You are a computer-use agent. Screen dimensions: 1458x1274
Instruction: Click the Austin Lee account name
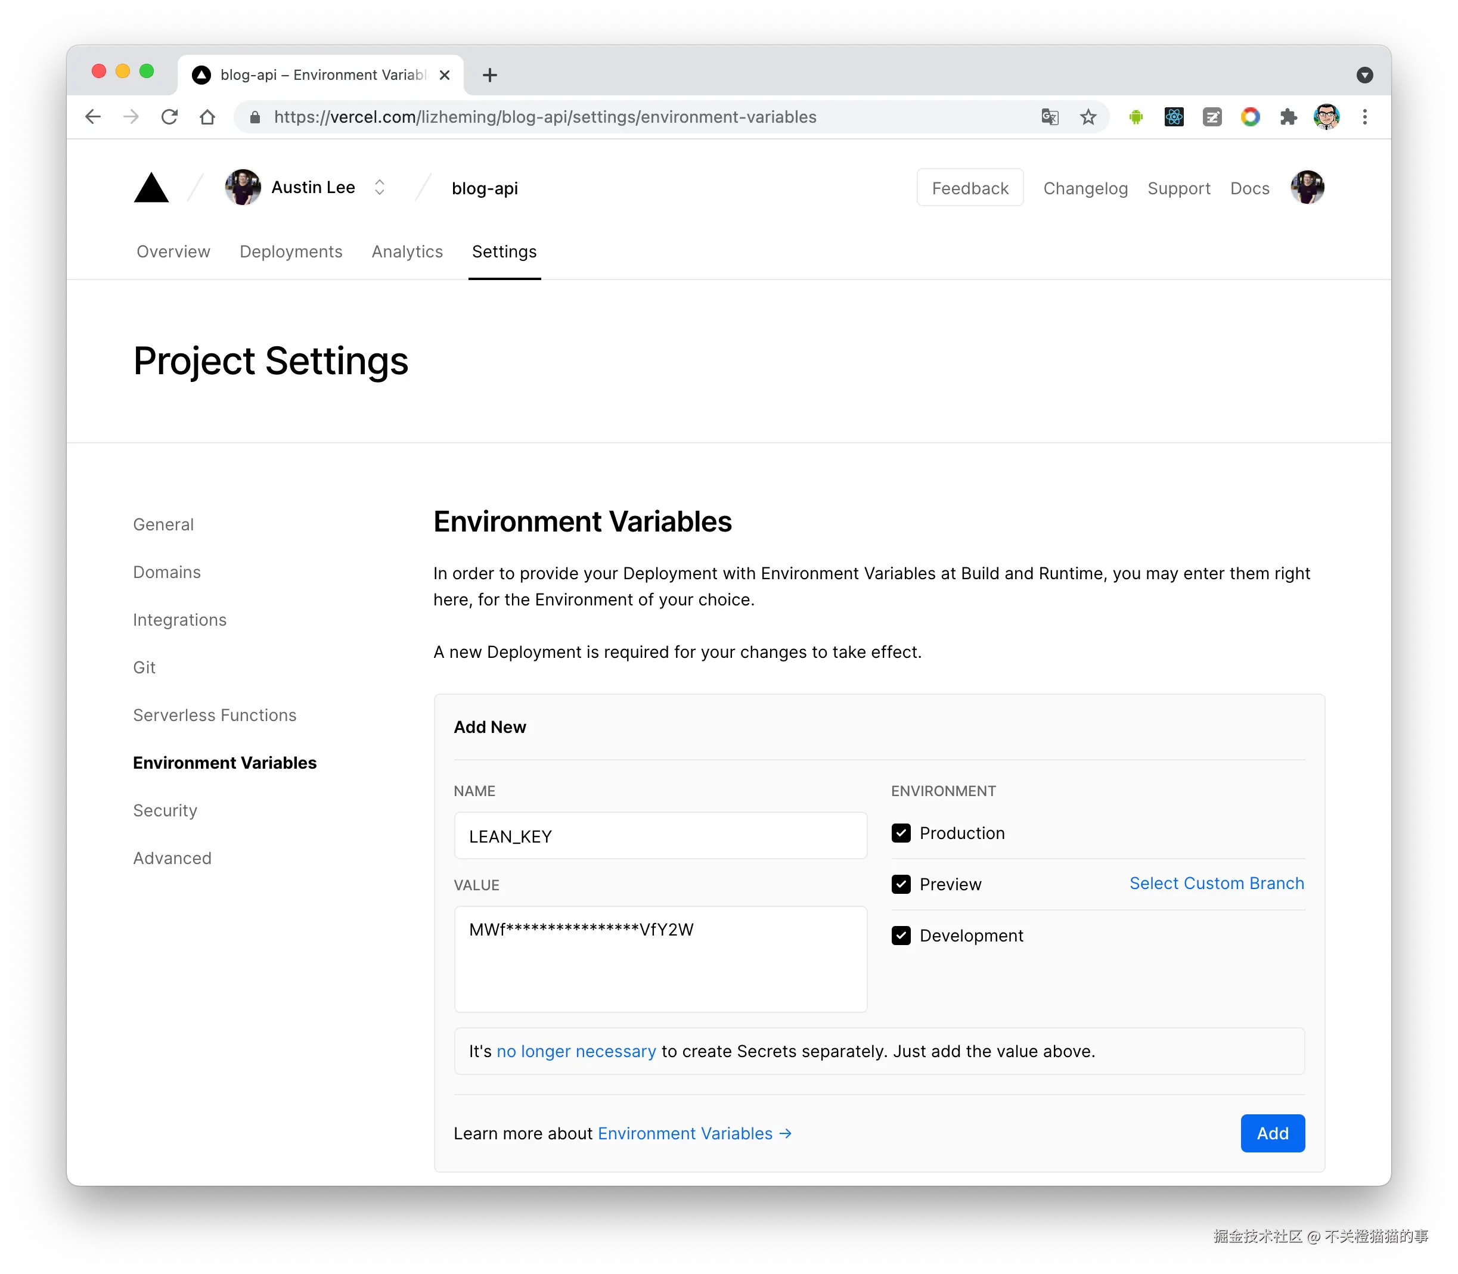pyautogui.click(x=313, y=187)
